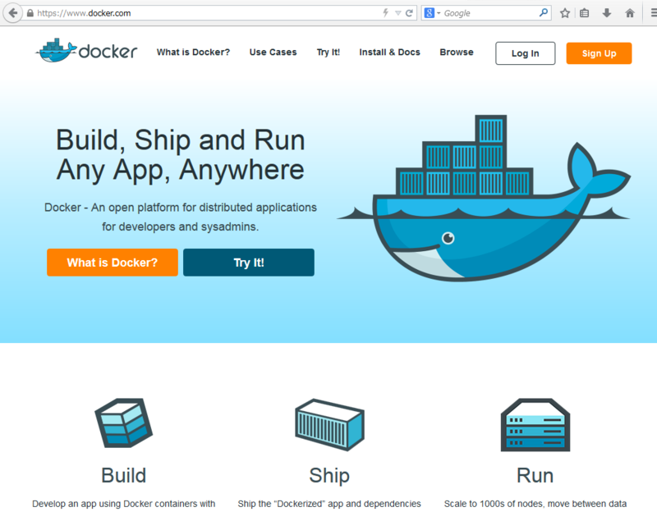Click the Run heading
The width and height of the screenshot is (657, 512).
pyautogui.click(x=535, y=476)
